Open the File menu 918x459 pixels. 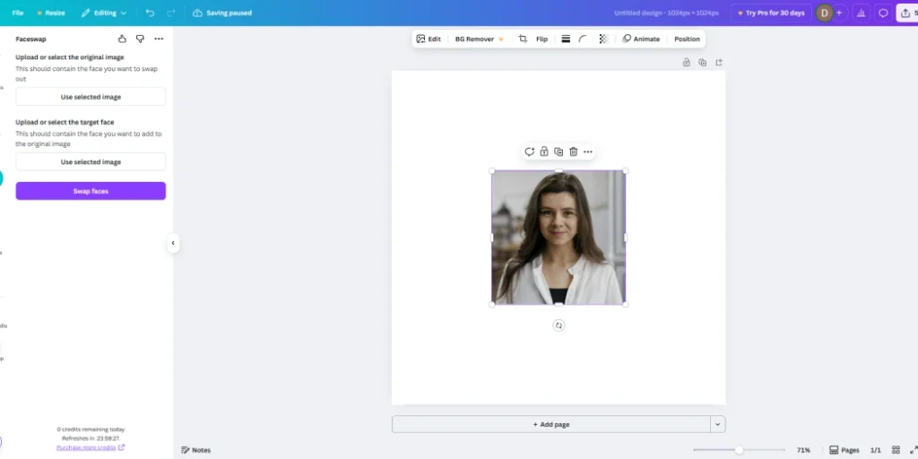[x=18, y=13]
